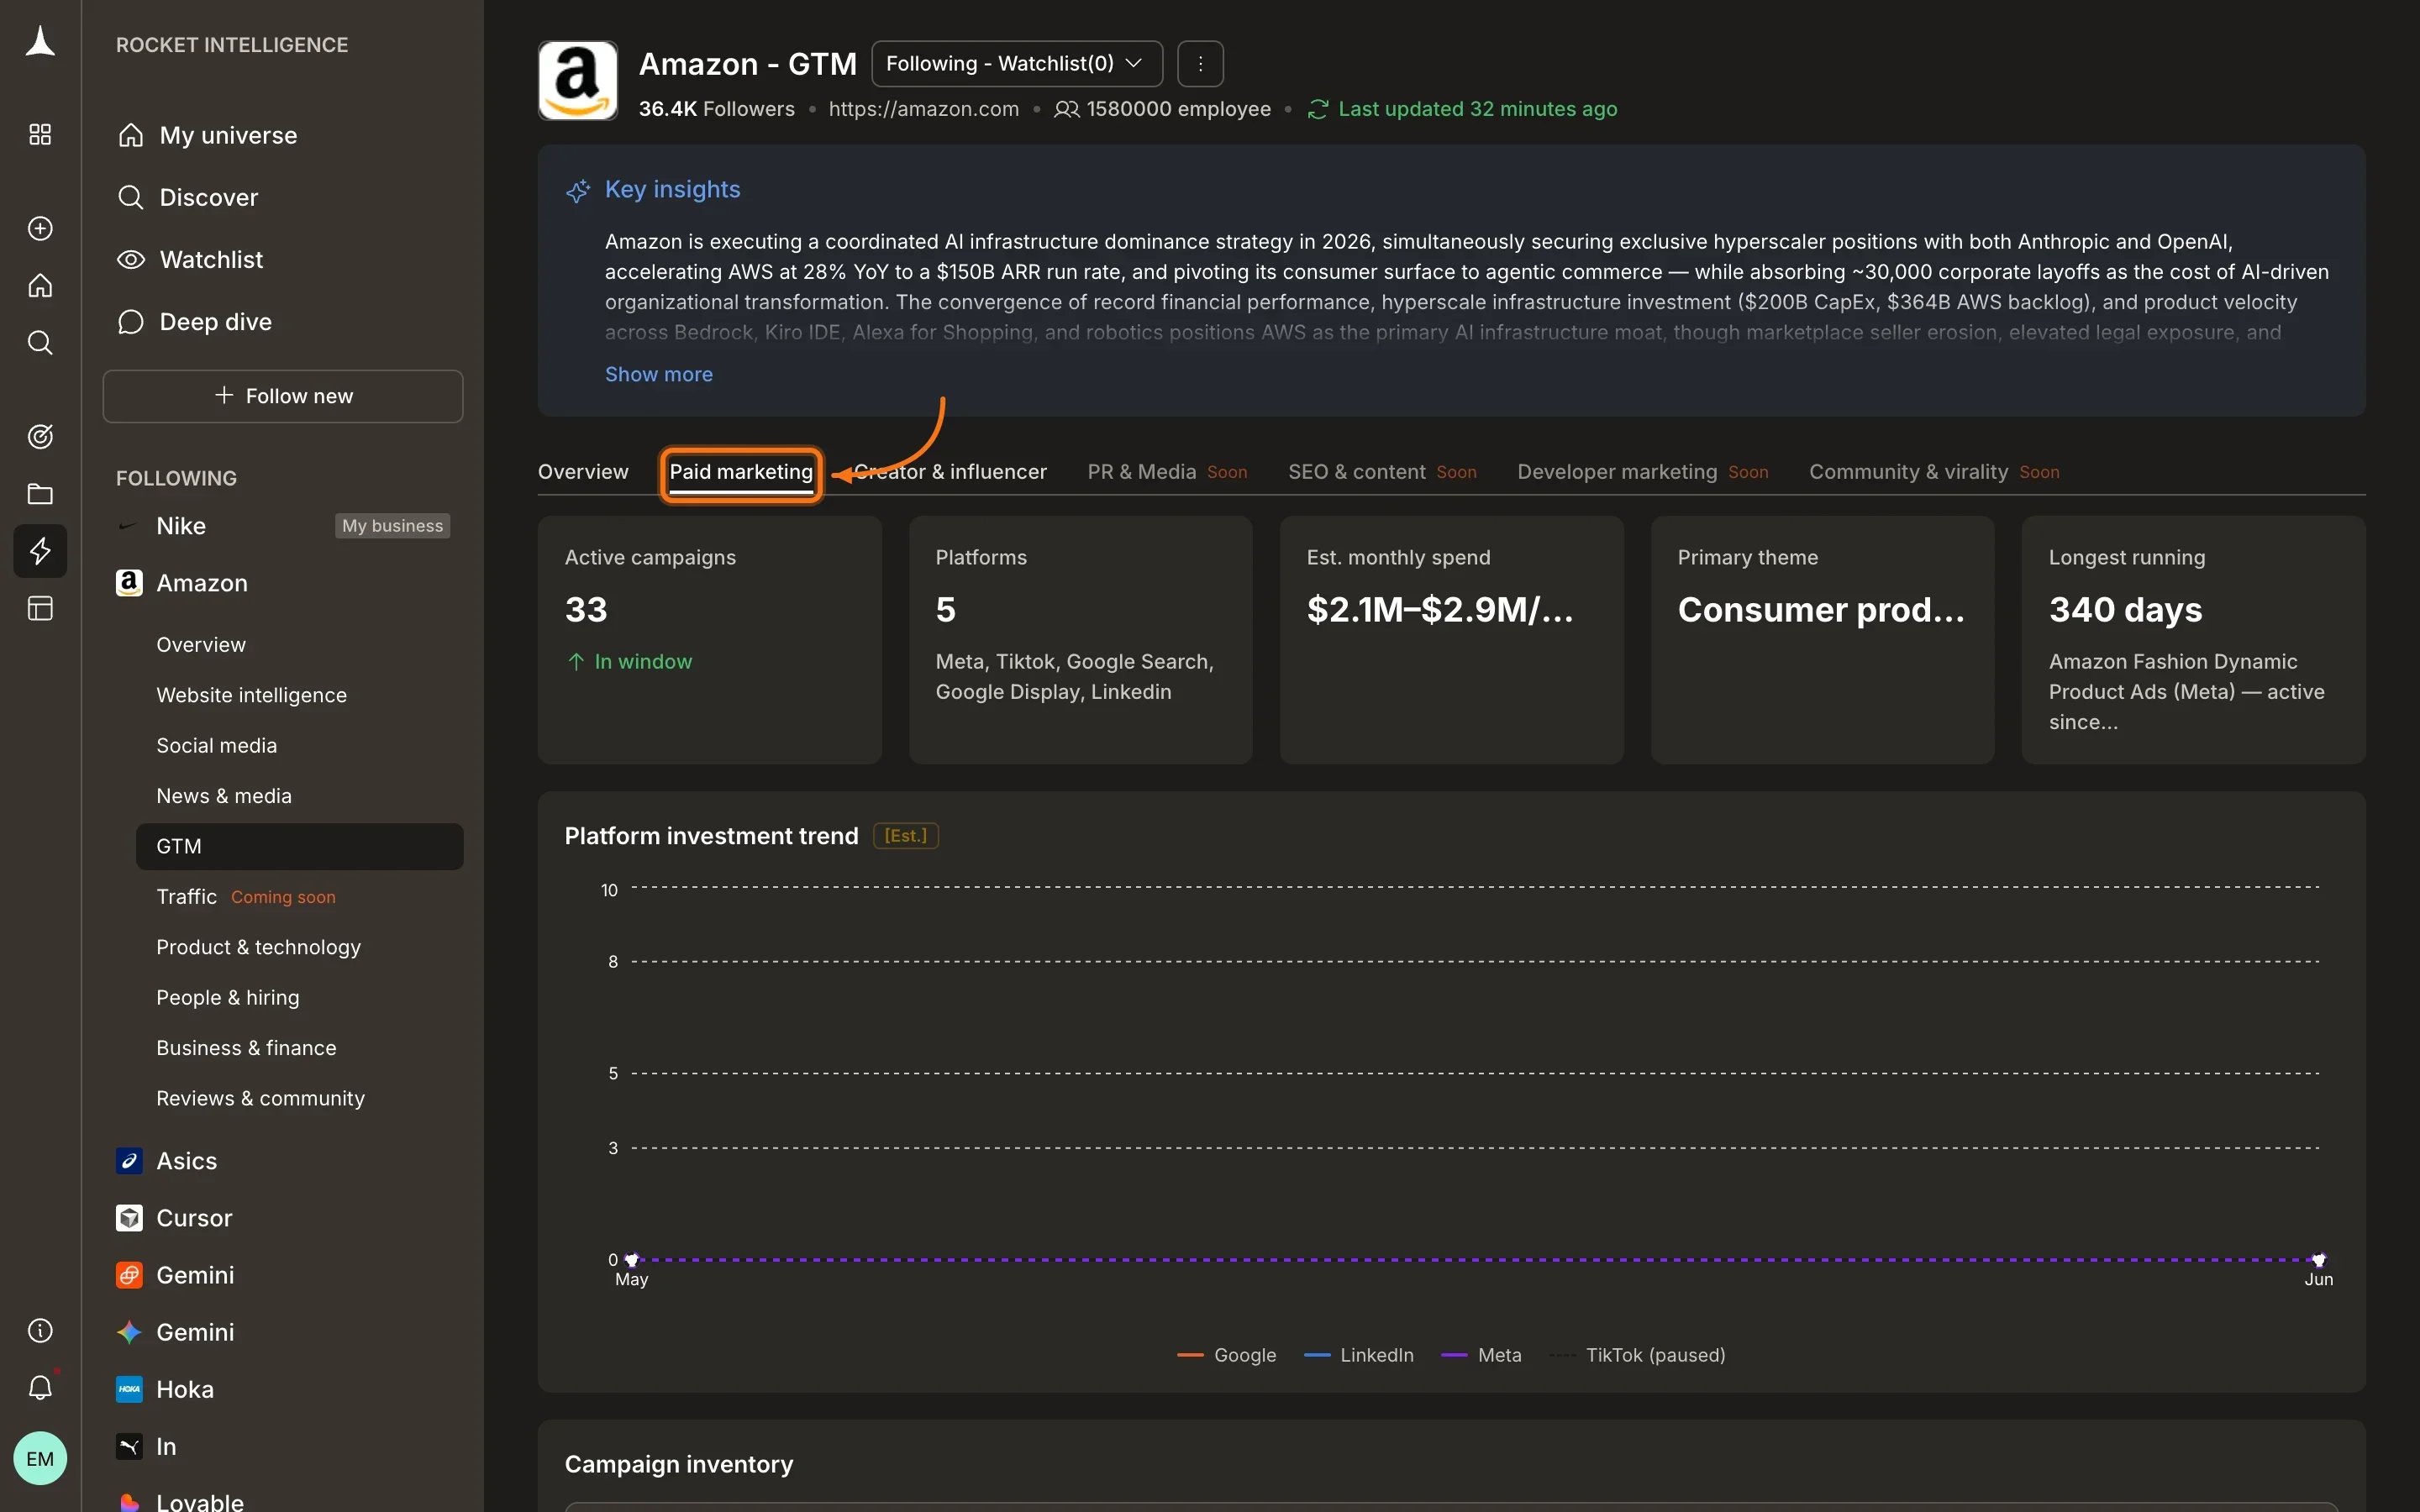Open Product & technology
Viewport: 2420px width, 1512px height.
point(258,947)
